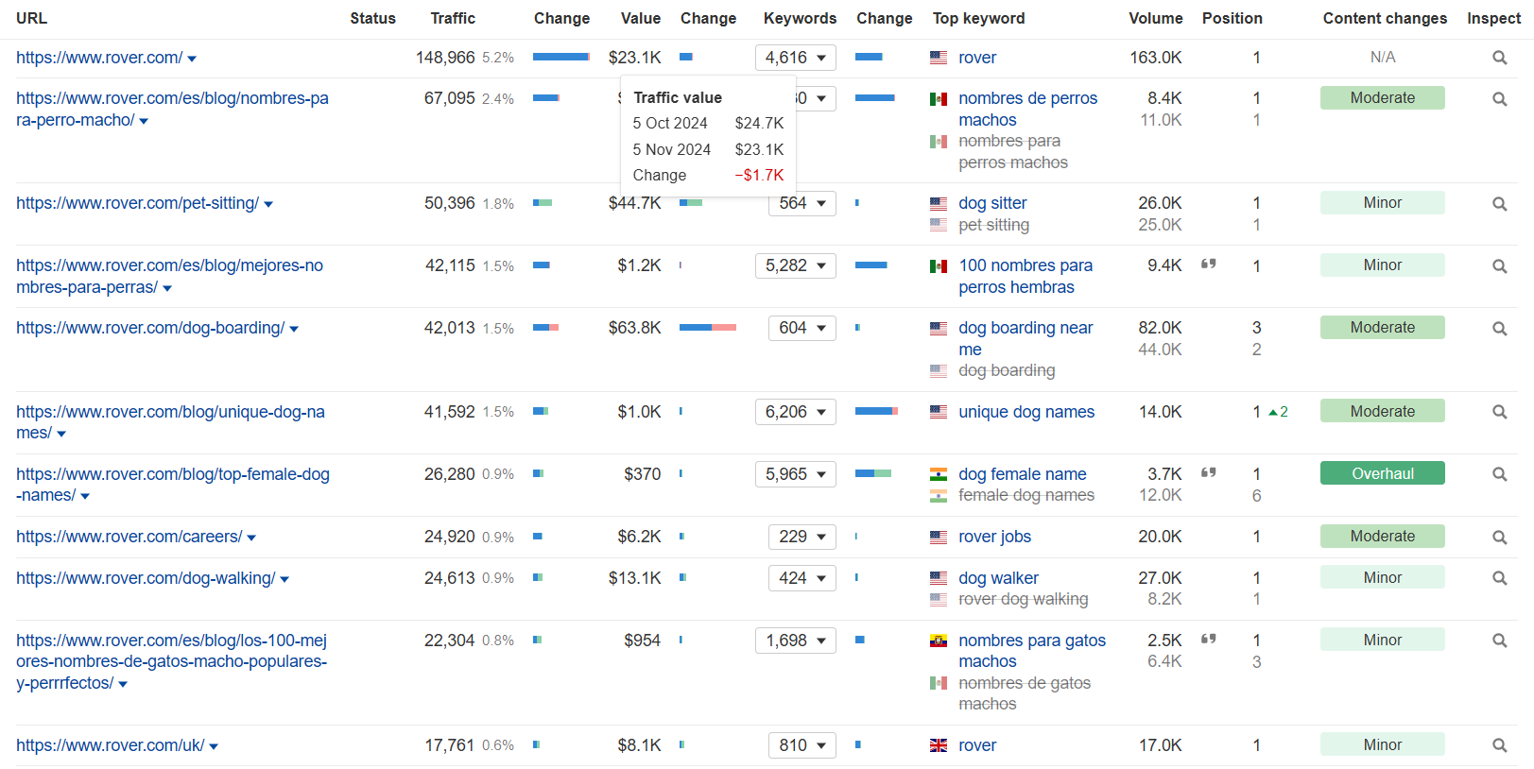The image size is (1534, 769).
Task: Click India flag beside dog female name
Action: [x=939, y=474]
